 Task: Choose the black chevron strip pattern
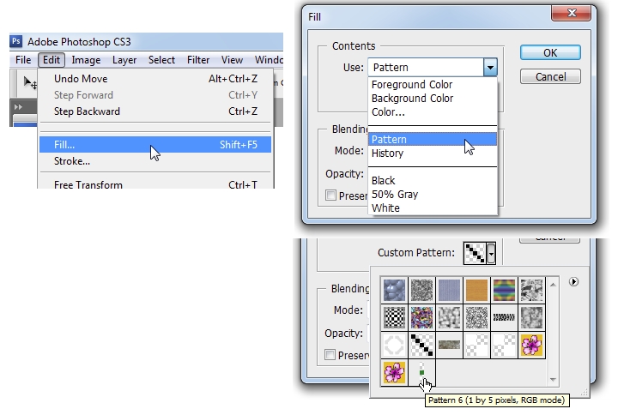[x=504, y=317]
